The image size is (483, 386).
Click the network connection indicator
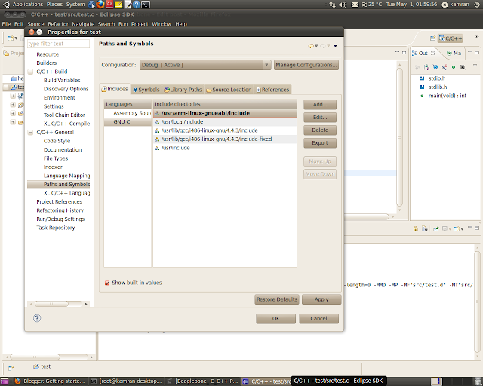pos(332,5)
